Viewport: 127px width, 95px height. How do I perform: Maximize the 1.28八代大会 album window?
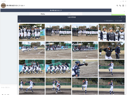(x=122, y=17)
